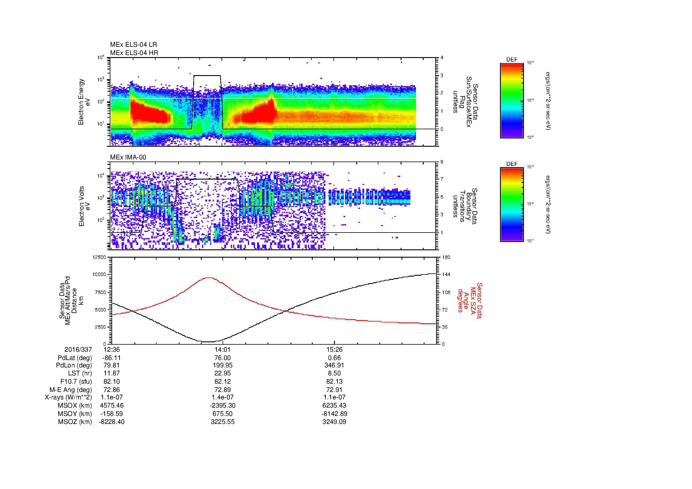The height and width of the screenshot is (489, 692).
Task: Click the 'Electron Volts eV' axis label
Action: point(84,206)
